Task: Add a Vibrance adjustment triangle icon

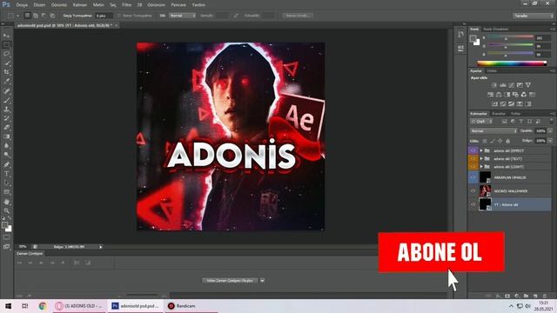Action: coord(528,85)
